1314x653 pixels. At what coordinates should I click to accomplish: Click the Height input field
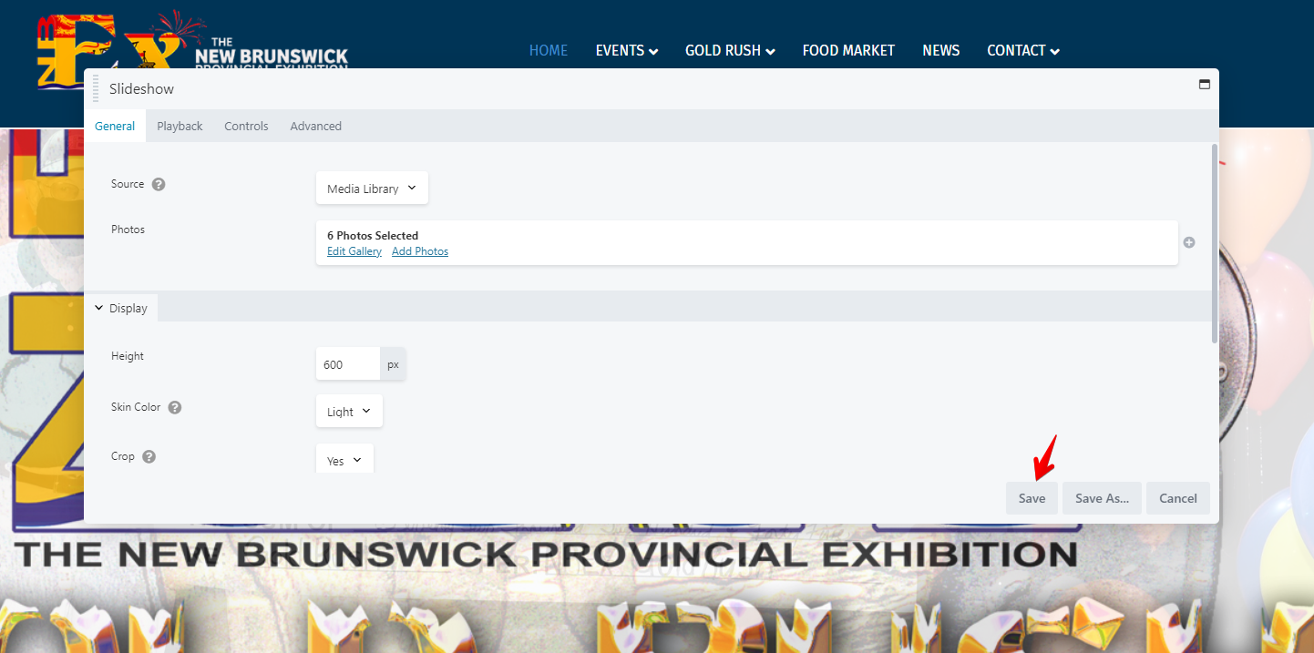[x=348, y=364]
